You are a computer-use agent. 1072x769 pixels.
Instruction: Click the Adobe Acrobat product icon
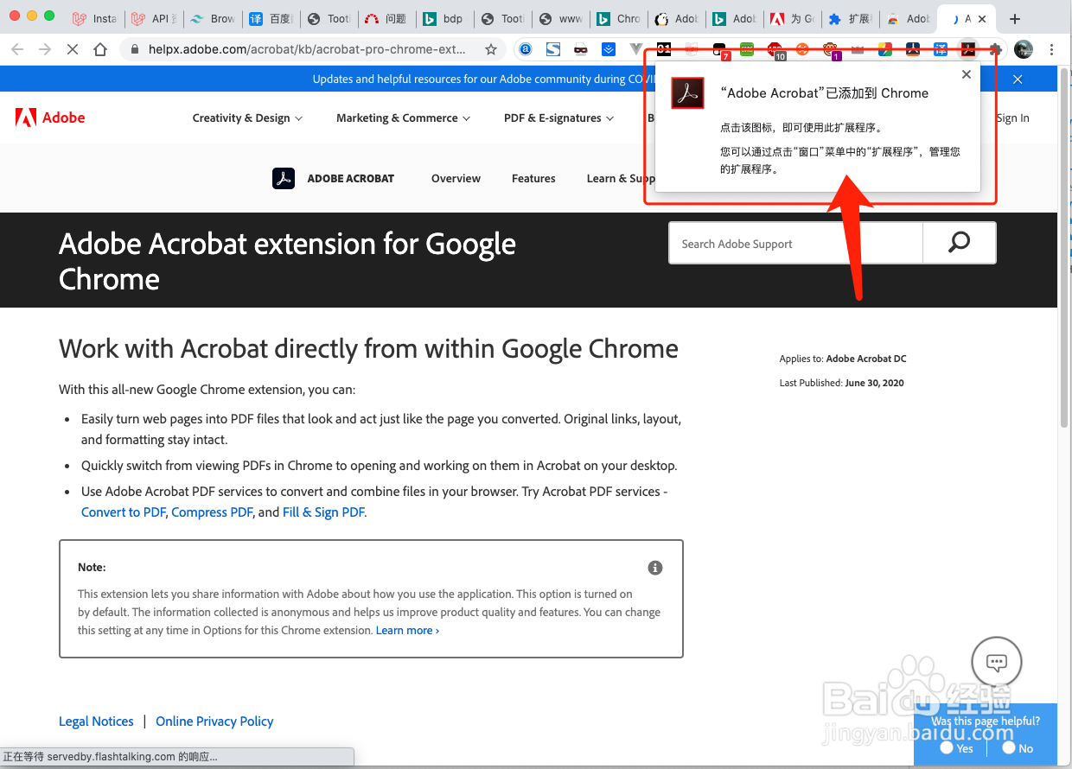tap(284, 178)
